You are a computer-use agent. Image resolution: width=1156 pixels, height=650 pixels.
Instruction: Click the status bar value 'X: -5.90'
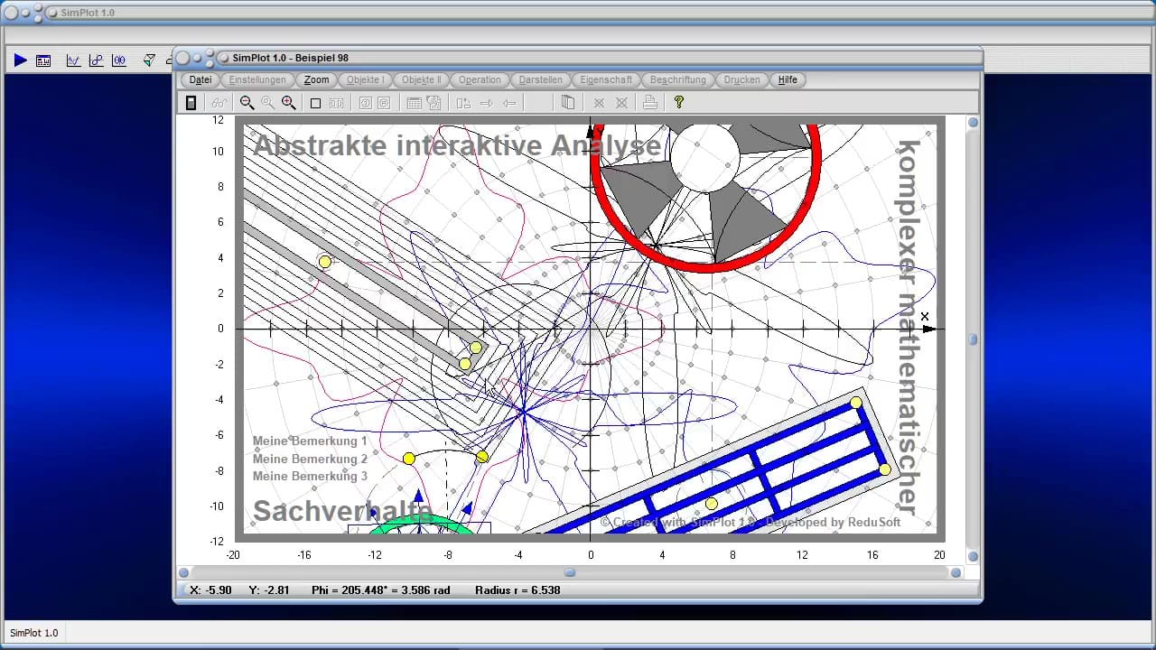tap(212, 590)
